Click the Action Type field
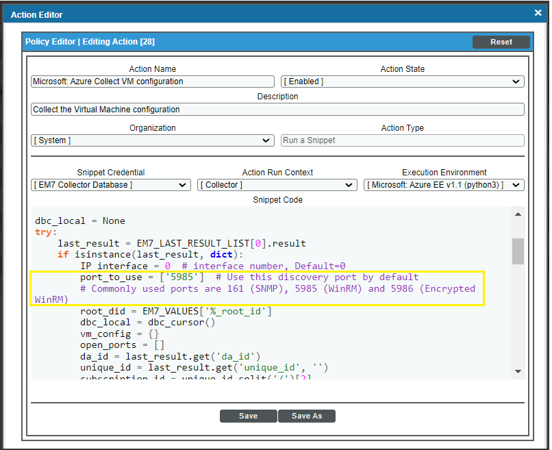 pyautogui.click(x=402, y=140)
